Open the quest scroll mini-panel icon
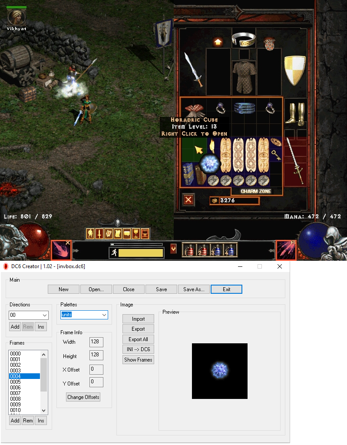The image size is (347, 445). [x=117, y=233]
